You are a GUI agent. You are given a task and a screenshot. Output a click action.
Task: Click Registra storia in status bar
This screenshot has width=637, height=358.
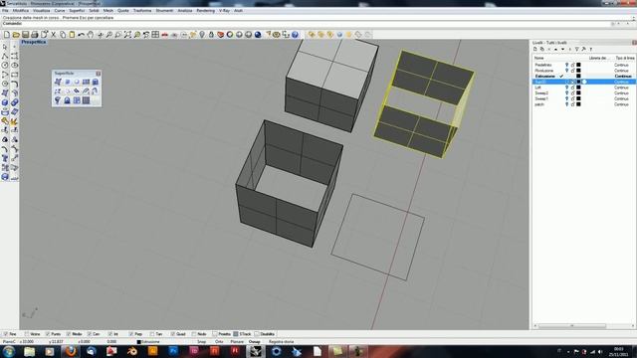281,342
